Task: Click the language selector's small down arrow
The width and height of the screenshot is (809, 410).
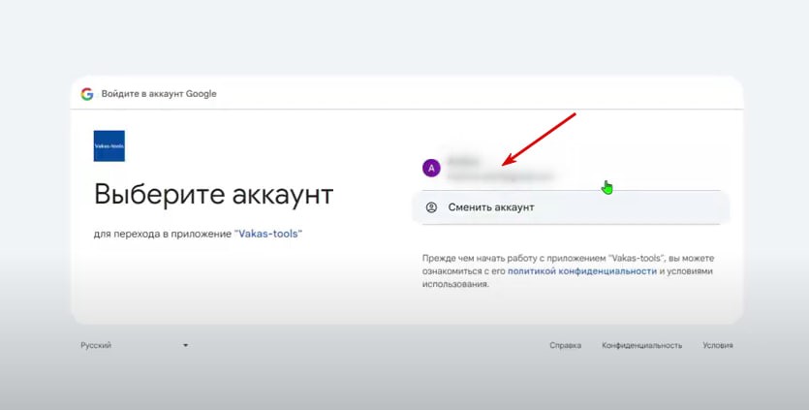Action: pos(185,345)
